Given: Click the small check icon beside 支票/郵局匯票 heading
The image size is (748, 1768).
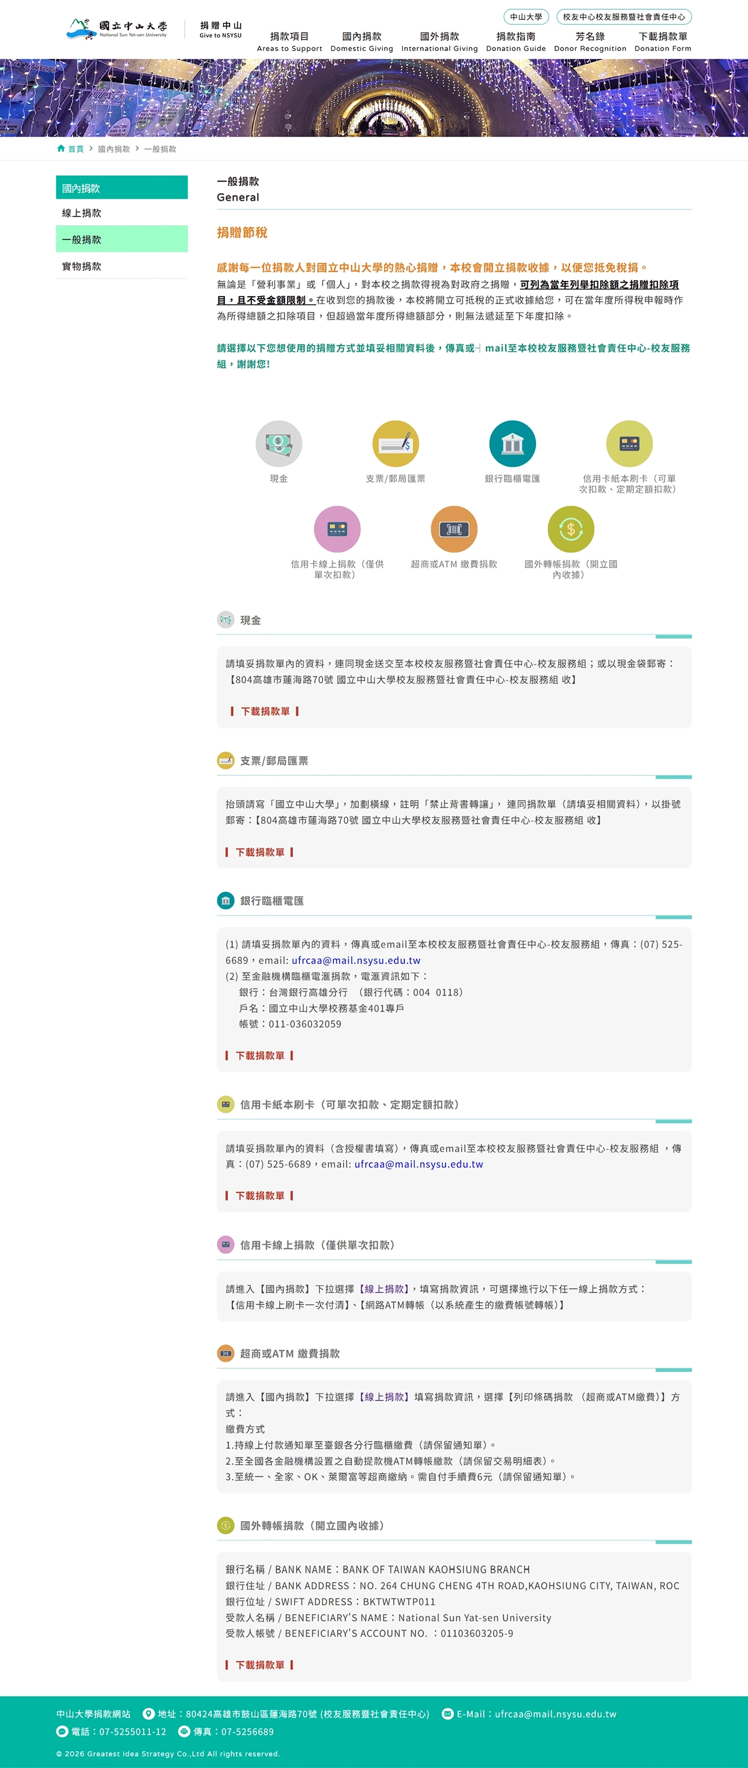Looking at the screenshot, I should [x=226, y=761].
